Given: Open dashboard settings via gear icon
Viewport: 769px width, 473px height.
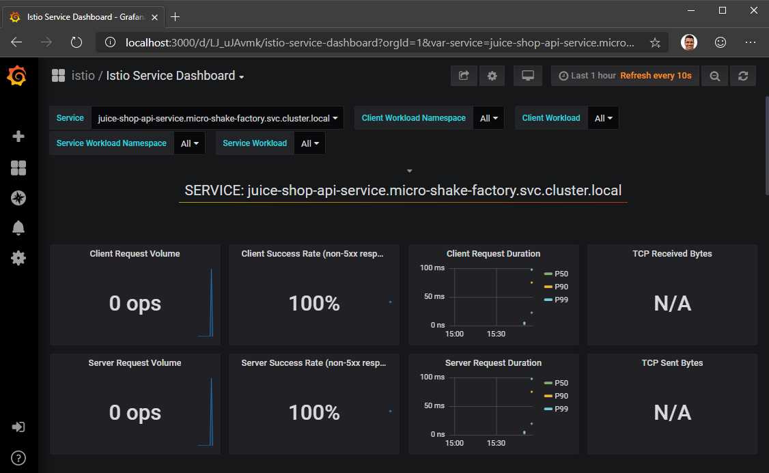Looking at the screenshot, I should [492, 76].
